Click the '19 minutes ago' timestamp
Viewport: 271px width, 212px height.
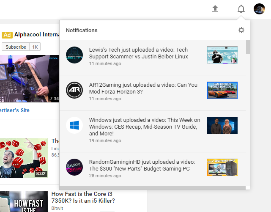coord(105,140)
